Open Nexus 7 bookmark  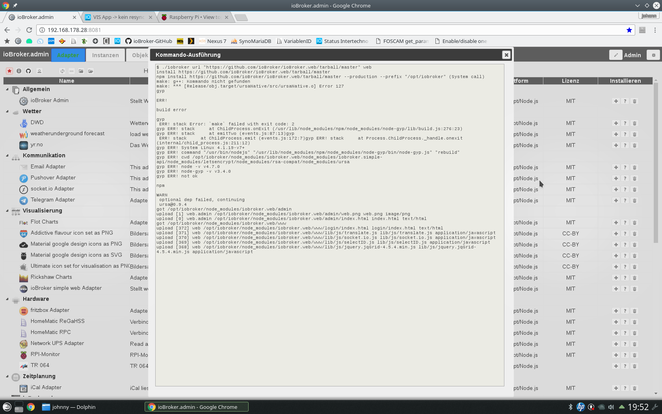[x=213, y=41]
